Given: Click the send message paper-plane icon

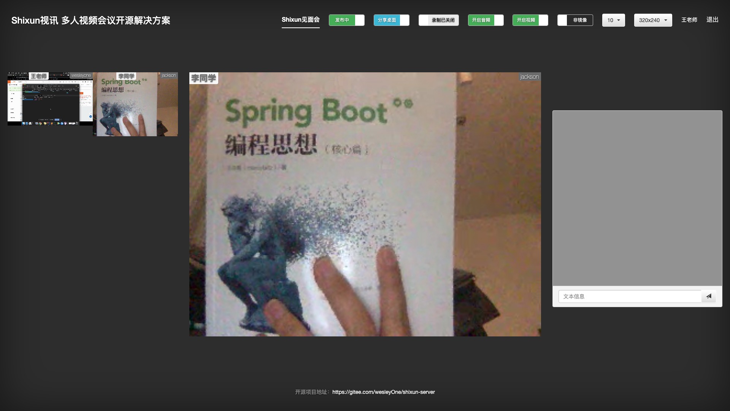Looking at the screenshot, I should 709,296.
